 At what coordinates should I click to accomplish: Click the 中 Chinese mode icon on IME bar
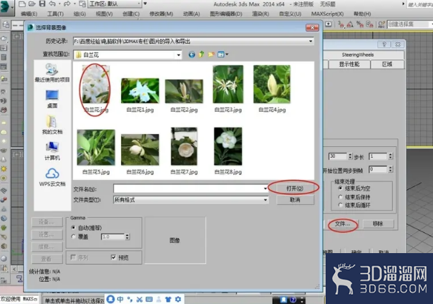tap(120, 299)
